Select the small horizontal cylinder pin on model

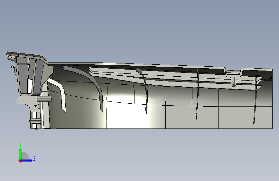(44, 99)
